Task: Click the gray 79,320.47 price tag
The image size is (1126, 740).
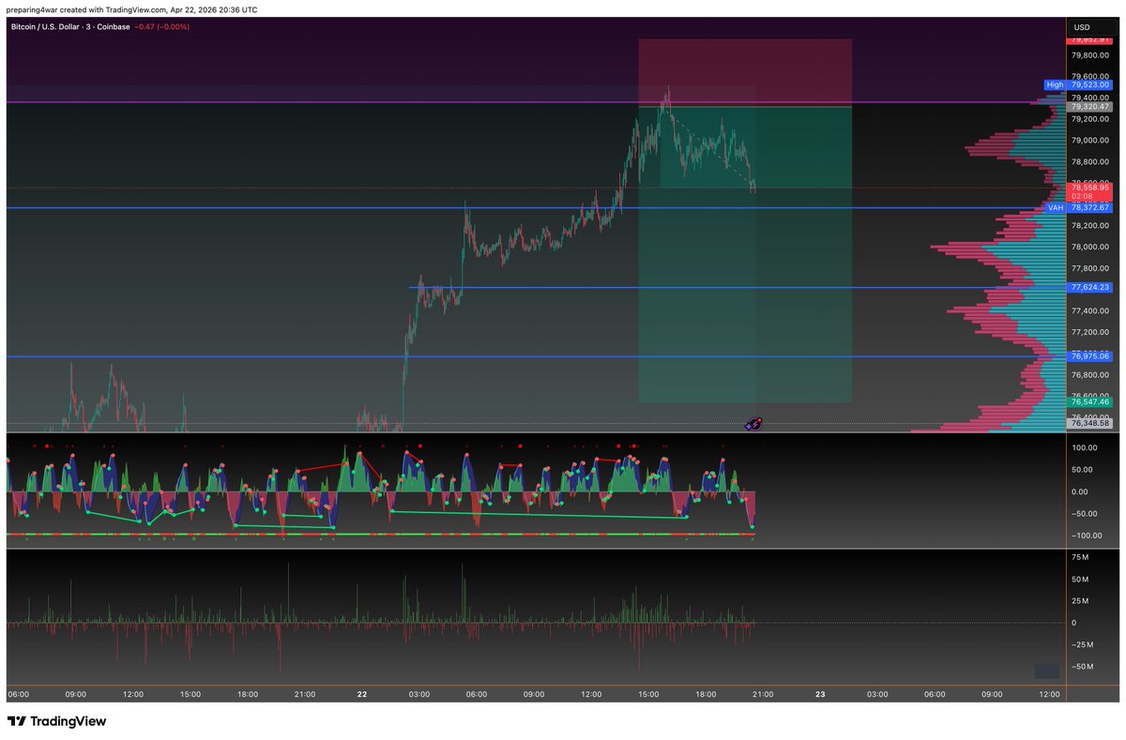Action: [1091, 106]
